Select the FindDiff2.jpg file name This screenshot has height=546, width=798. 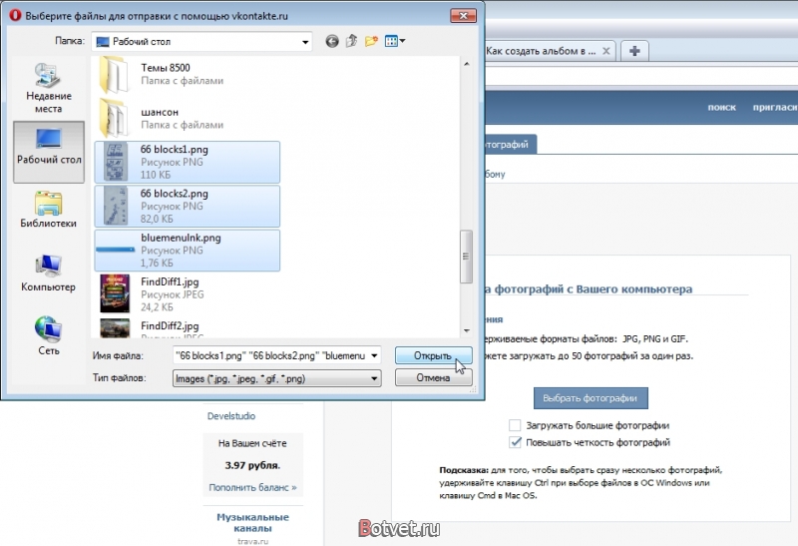[170, 326]
